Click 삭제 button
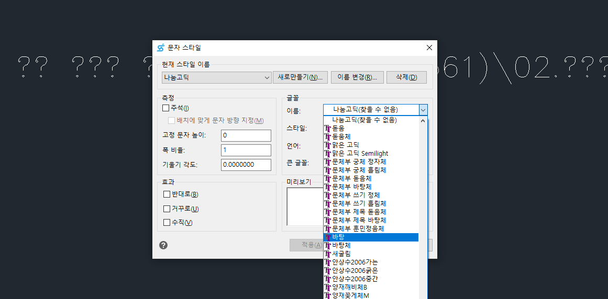 [406, 77]
